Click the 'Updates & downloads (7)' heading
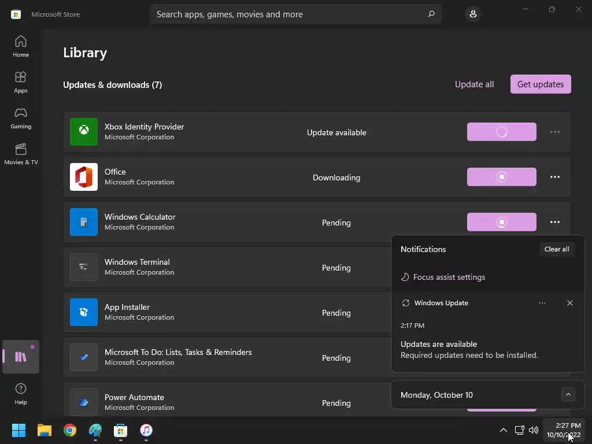The width and height of the screenshot is (592, 444). pyautogui.click(x=112, y=85)
